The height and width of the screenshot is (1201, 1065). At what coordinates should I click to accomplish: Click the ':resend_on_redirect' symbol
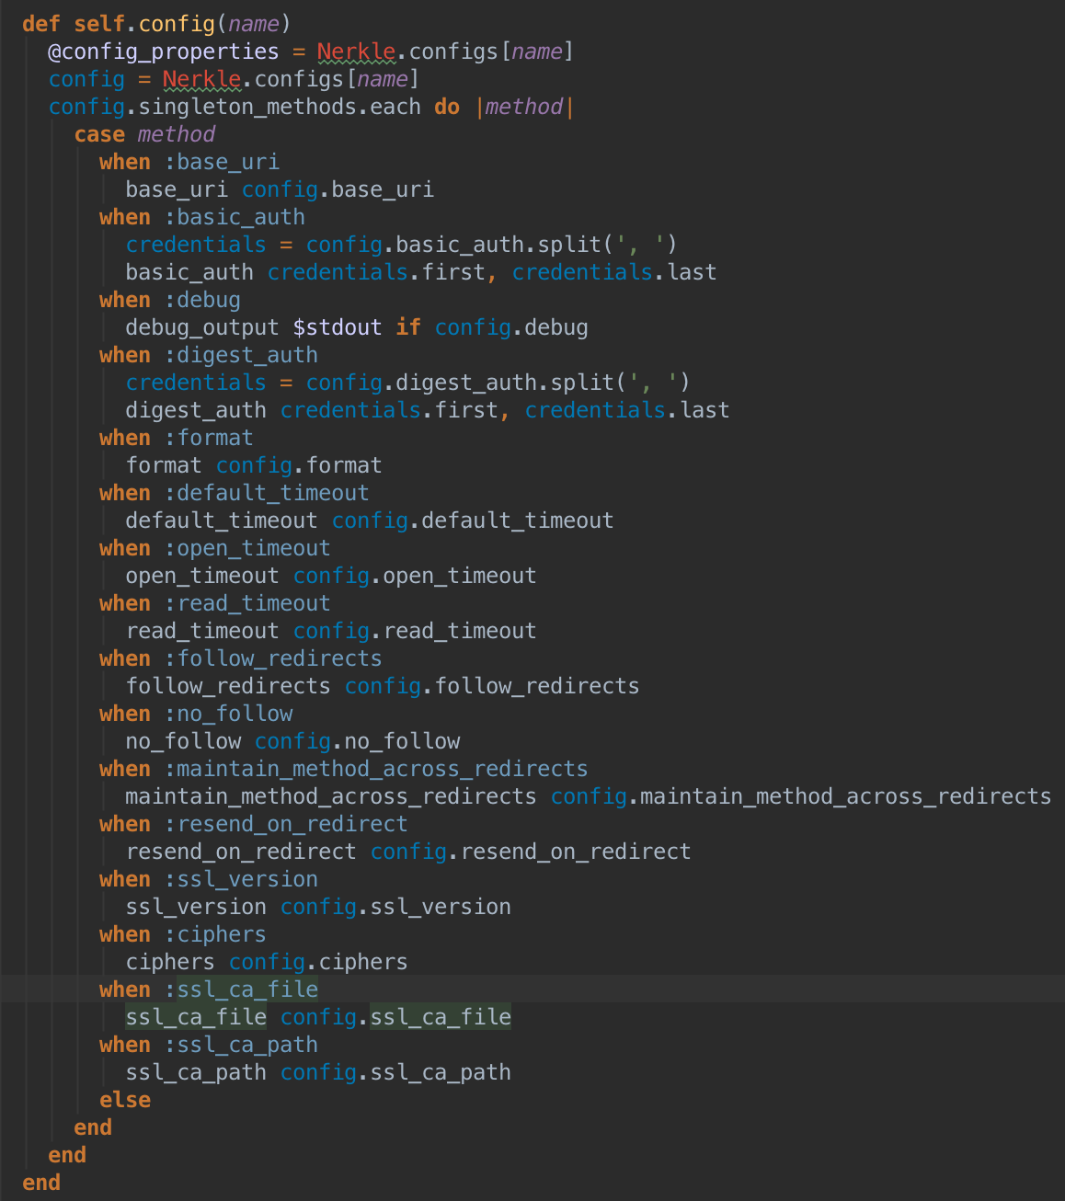tap(286, 824)
